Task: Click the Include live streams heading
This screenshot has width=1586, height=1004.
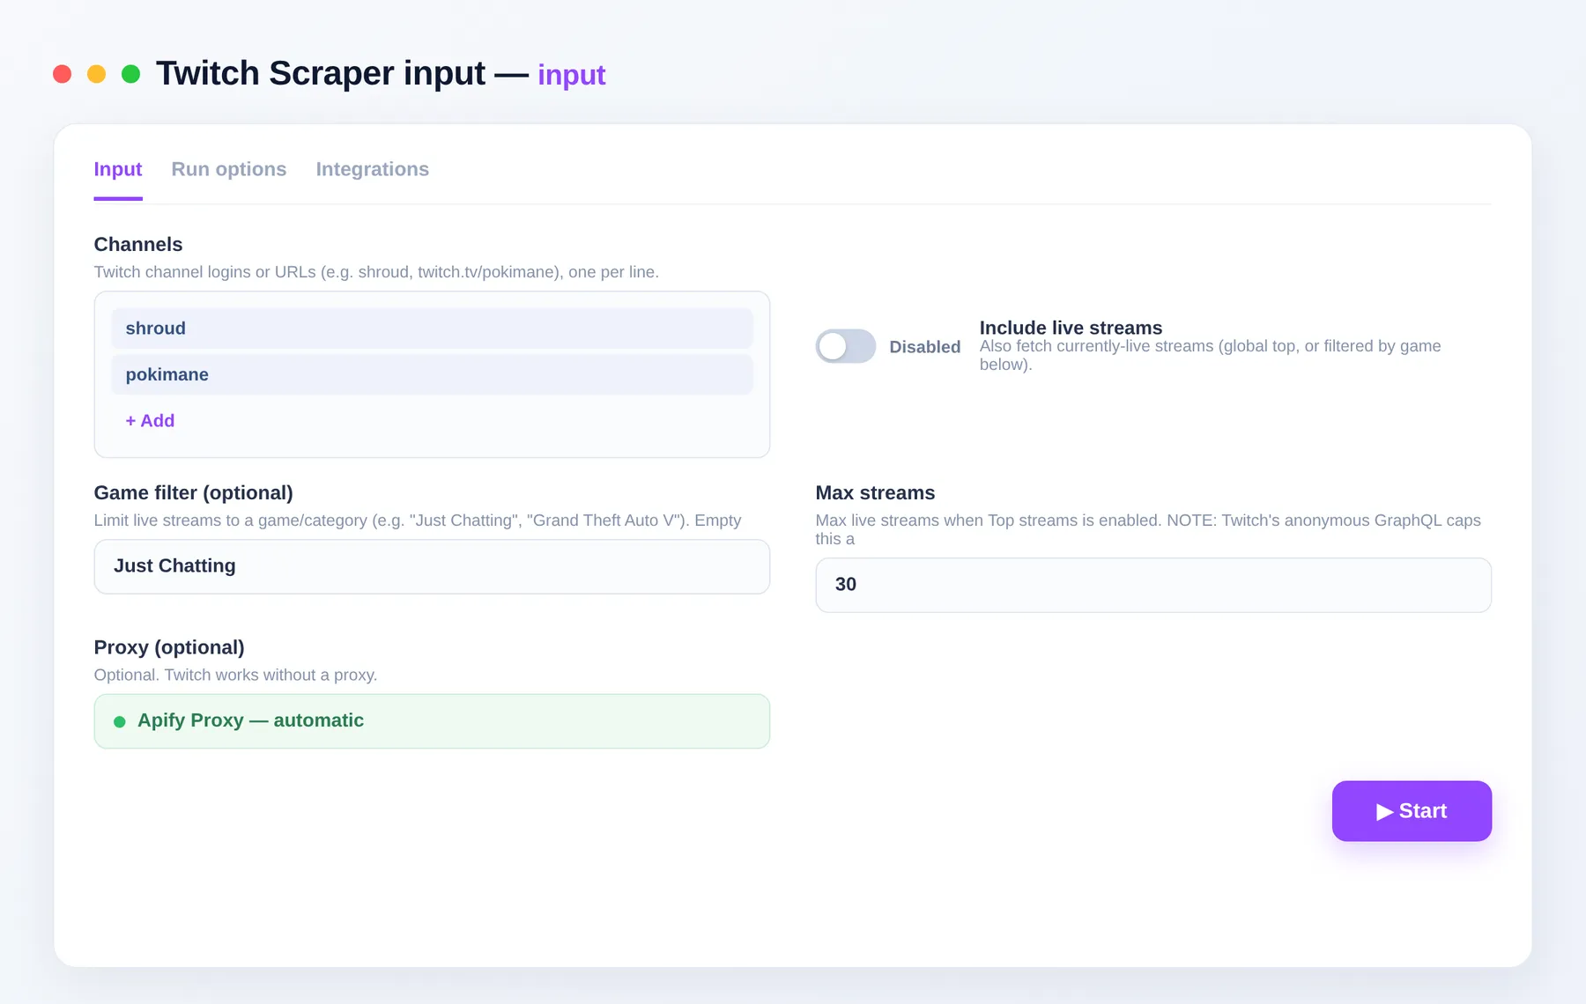Action: tap(1071, 328)
